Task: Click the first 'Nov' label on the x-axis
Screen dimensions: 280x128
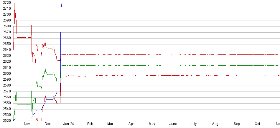Action: click(x=27, y=124)
